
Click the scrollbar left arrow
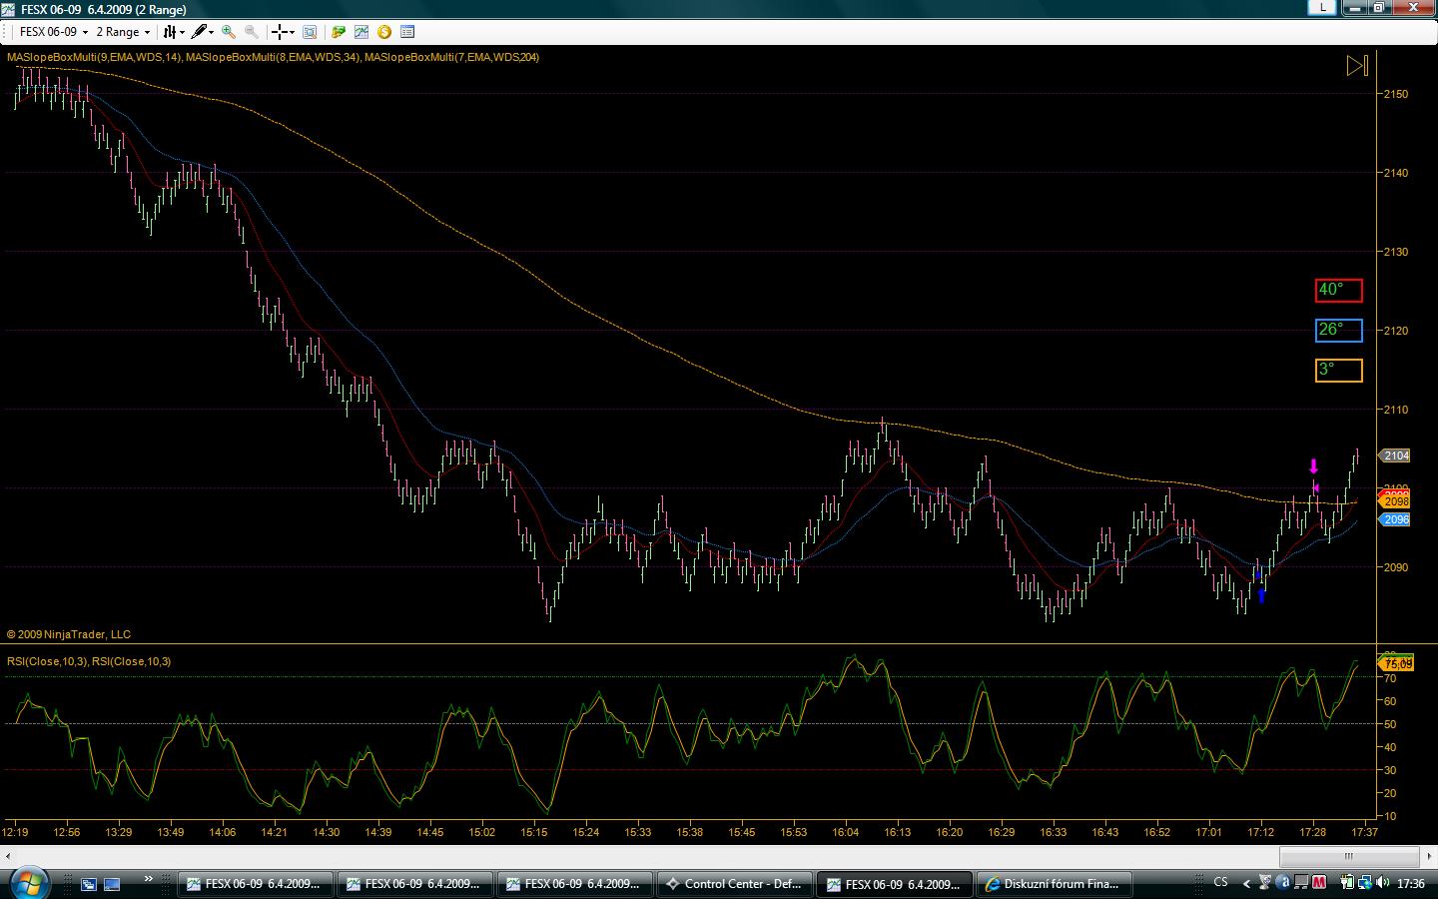(x=8, y=856)
